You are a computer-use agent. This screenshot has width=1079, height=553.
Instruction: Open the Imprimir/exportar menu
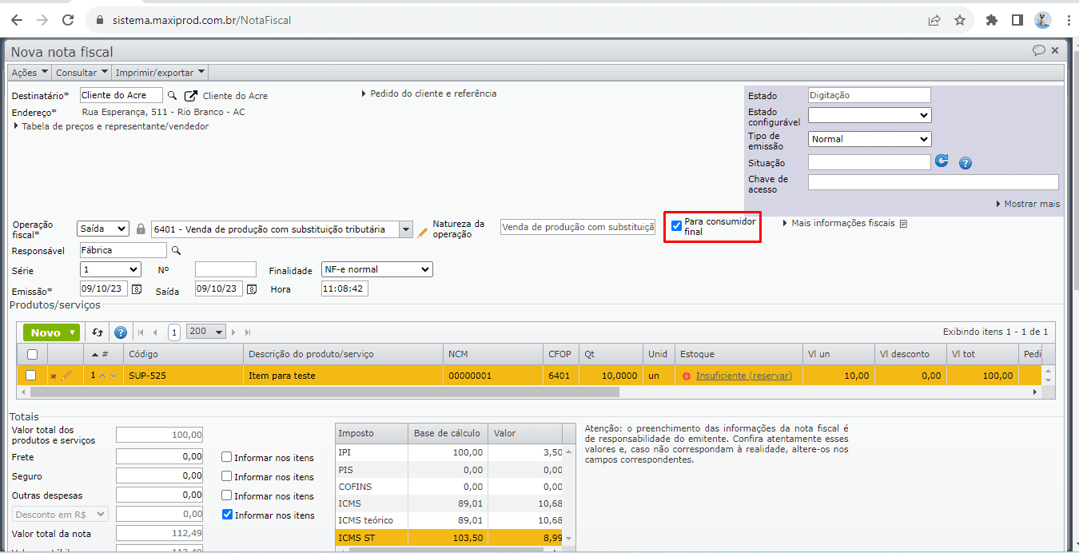pos(160,73)
